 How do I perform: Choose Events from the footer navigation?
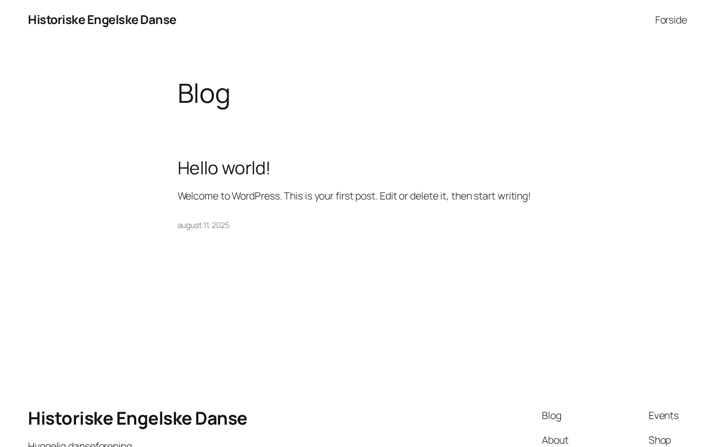click(x=664, y=416)
